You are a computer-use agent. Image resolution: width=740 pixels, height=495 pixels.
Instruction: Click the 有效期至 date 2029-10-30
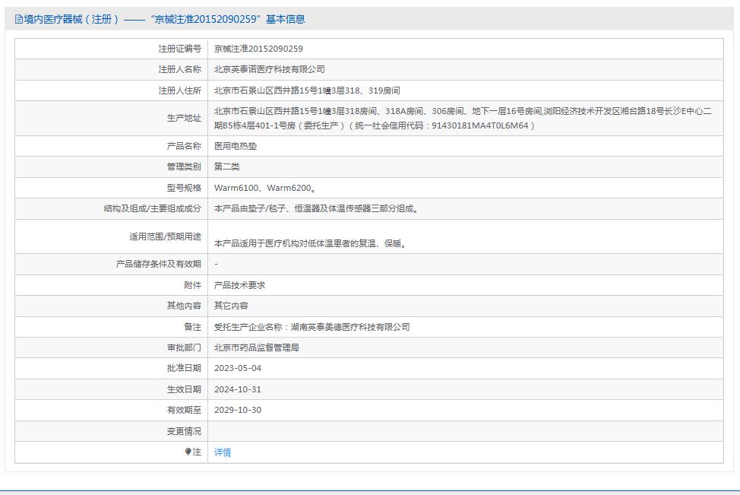pos(239,410)
